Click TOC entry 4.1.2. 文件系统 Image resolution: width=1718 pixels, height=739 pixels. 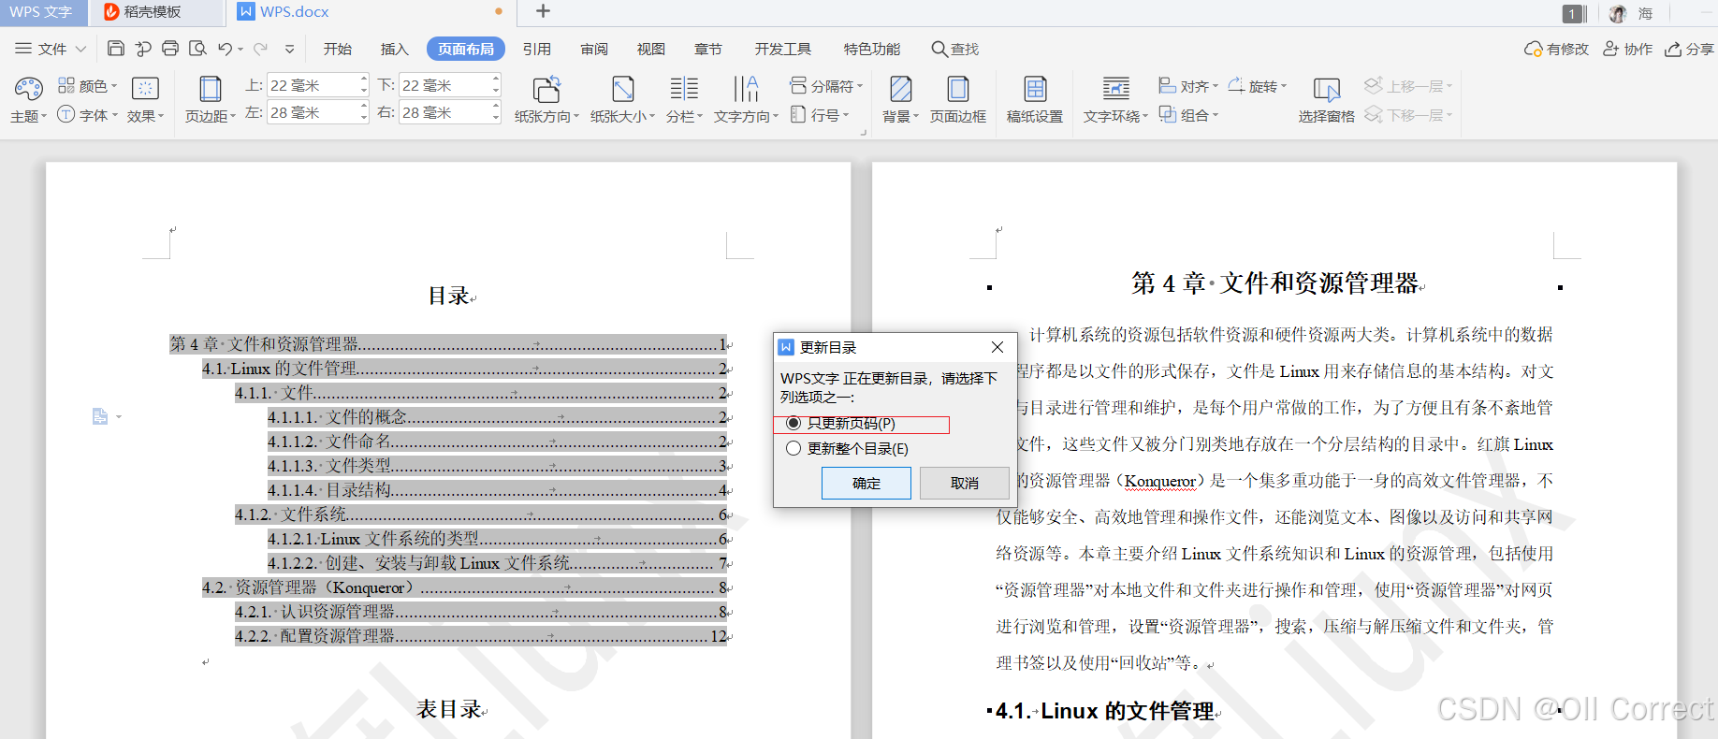(x=481, y=514)
